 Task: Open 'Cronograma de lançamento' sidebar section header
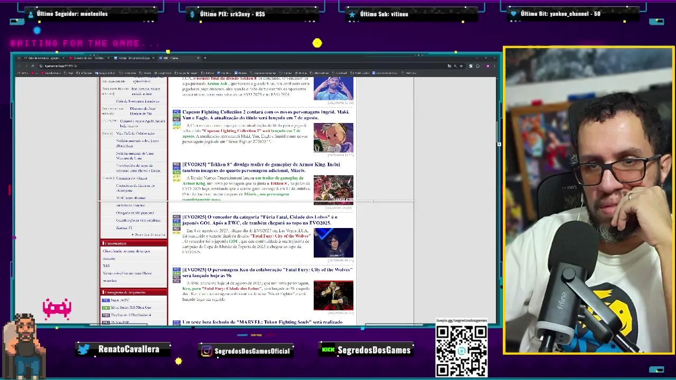point(134,292)
